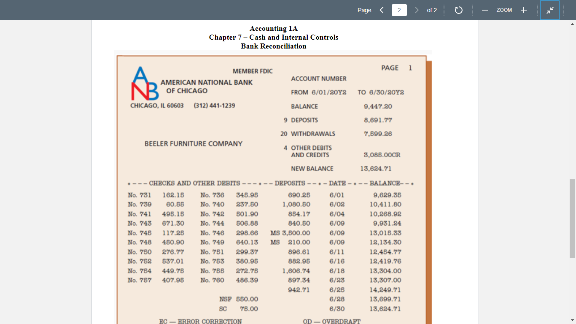Click the 6/01 date entry
The image size is (576, 324).
pyautogui.click(x=336, y=195)
